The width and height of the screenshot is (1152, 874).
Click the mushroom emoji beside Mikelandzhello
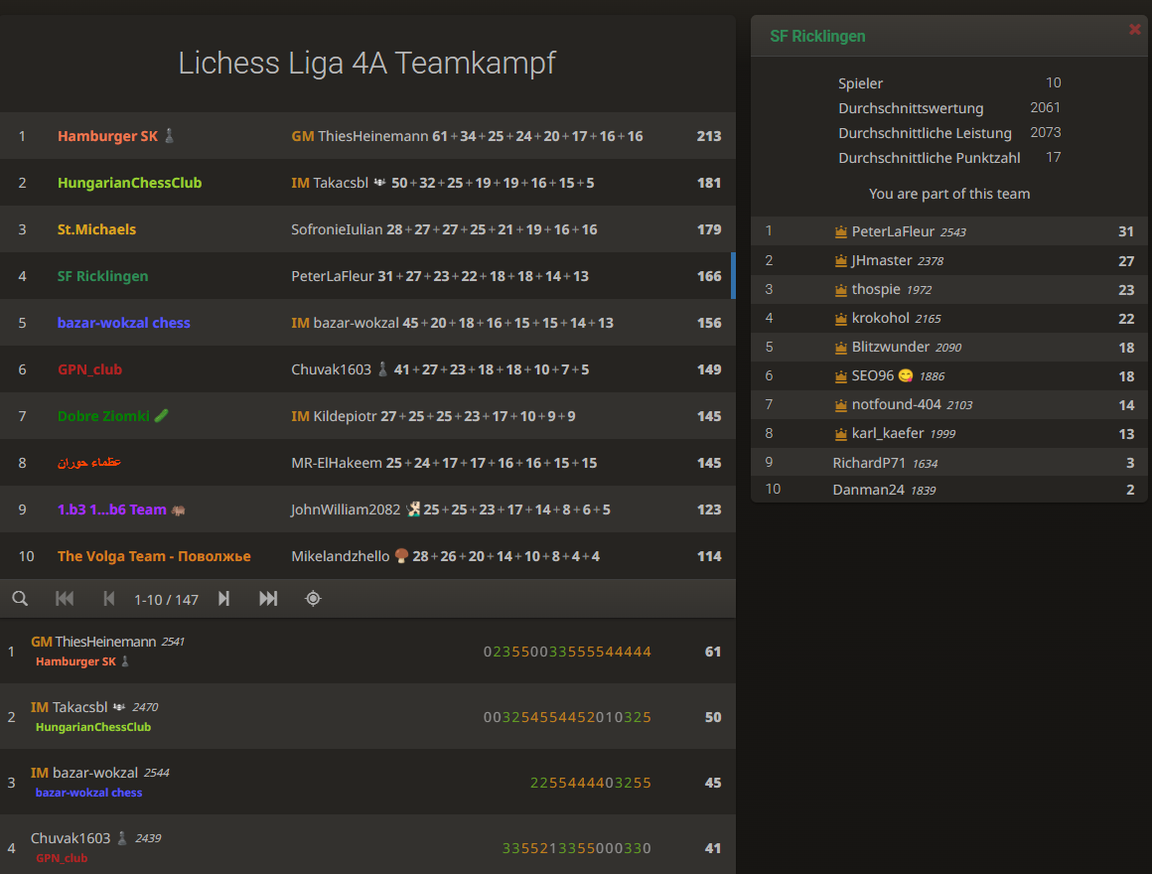[399, 555]
